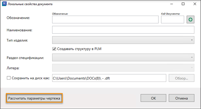Screen dimensions: 201x109
Task: Click the Отмена button
Action: pyautogui.click(x=181, y=98)
